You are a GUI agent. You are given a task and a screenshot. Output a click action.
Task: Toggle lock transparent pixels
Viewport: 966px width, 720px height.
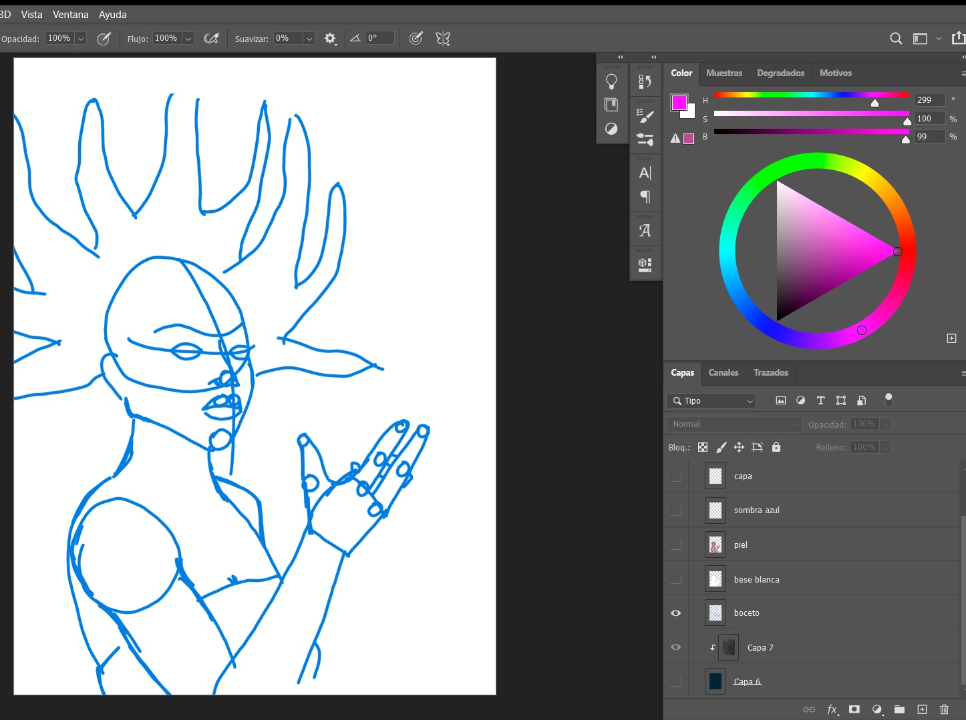pyautogui.click(x=703, y=447)
